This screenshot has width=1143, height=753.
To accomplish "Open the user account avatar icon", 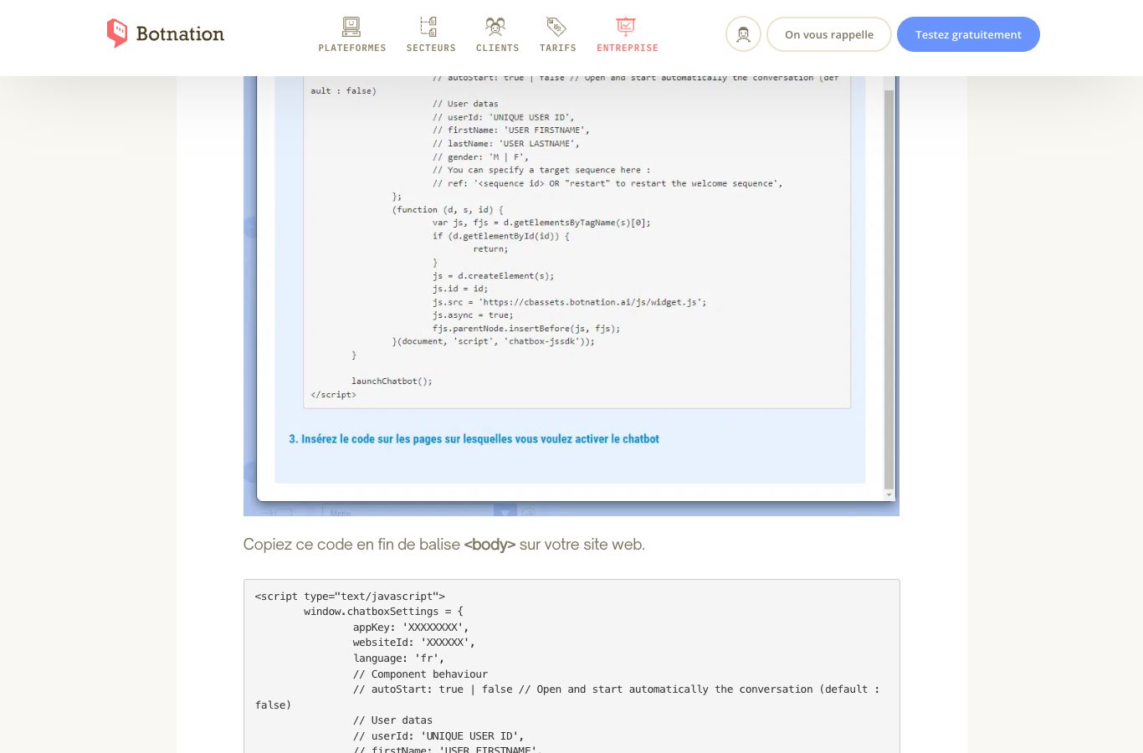I will tap(743, 34).
